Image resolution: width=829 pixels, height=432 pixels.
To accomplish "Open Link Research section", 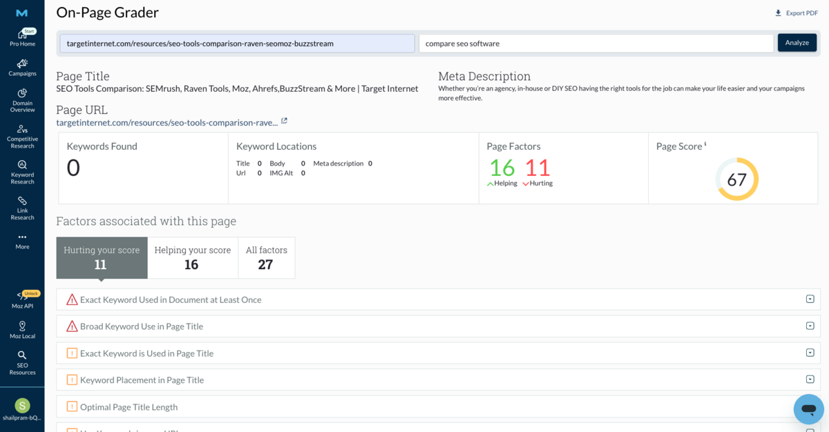I will tap(22, 208).
